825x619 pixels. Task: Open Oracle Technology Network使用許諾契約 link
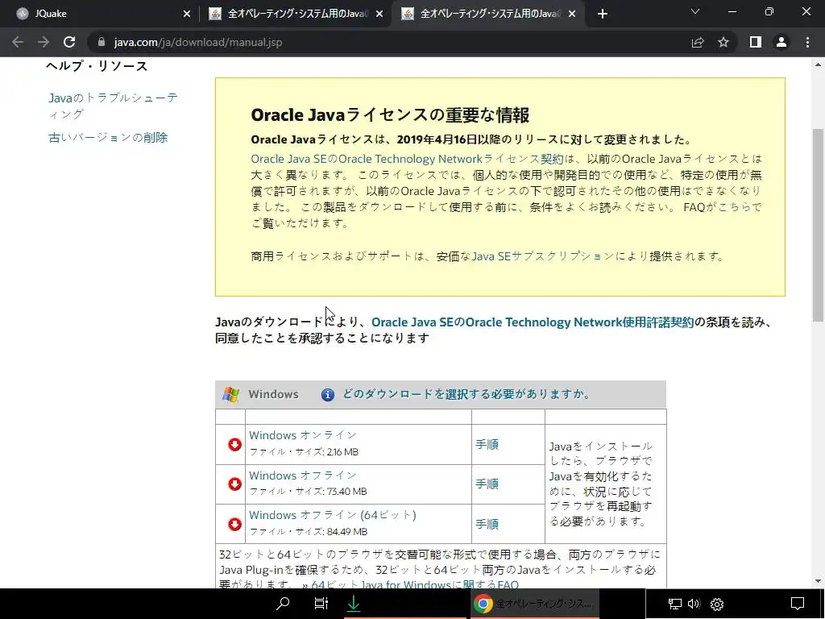tap(533, 322)
